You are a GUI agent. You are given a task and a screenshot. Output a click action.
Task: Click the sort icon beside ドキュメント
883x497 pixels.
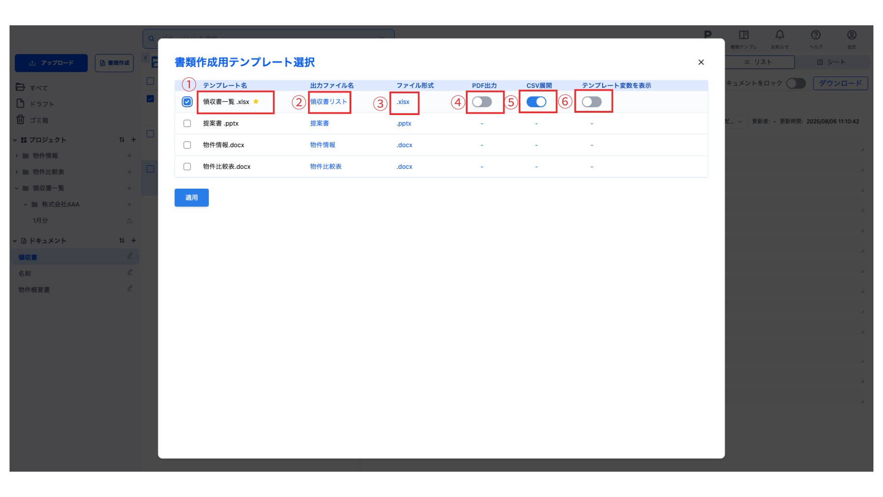(x=122, y=241)
